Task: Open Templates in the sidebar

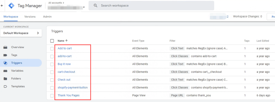Action: (18, 86)
